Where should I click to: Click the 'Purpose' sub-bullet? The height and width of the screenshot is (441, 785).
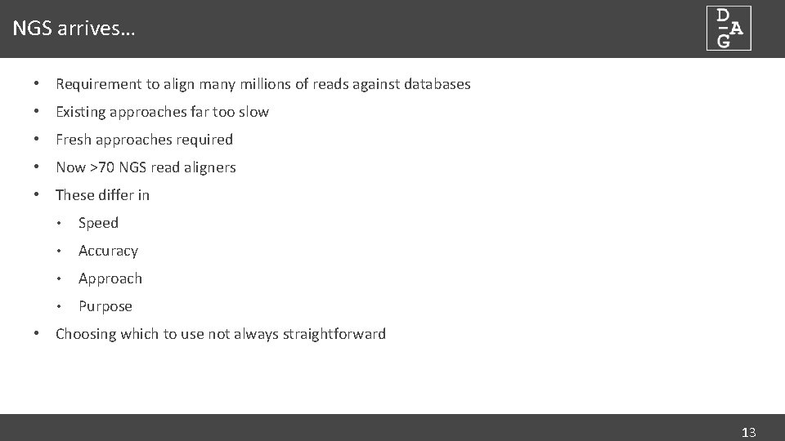[x=105, y=306]
